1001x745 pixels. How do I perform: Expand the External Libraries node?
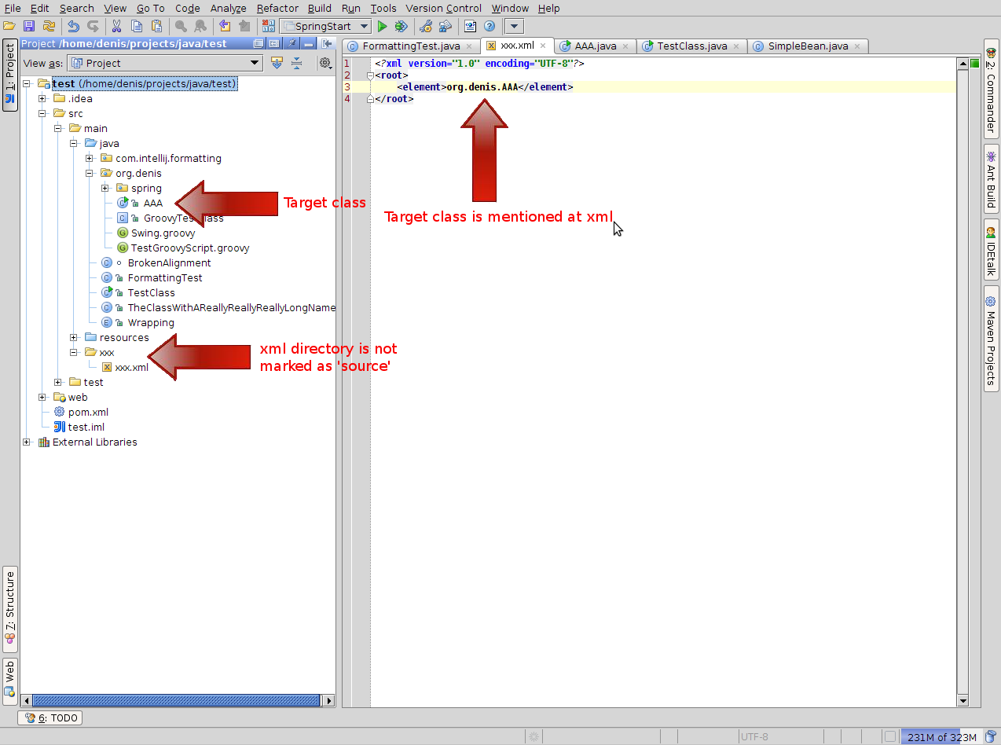(x=27, y=442)
